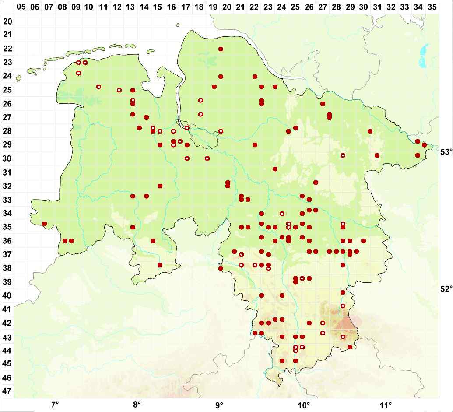The height and width of the screenshot is (412, 453).
Task: Select row label 34 on left side
Action: (8, 213)
